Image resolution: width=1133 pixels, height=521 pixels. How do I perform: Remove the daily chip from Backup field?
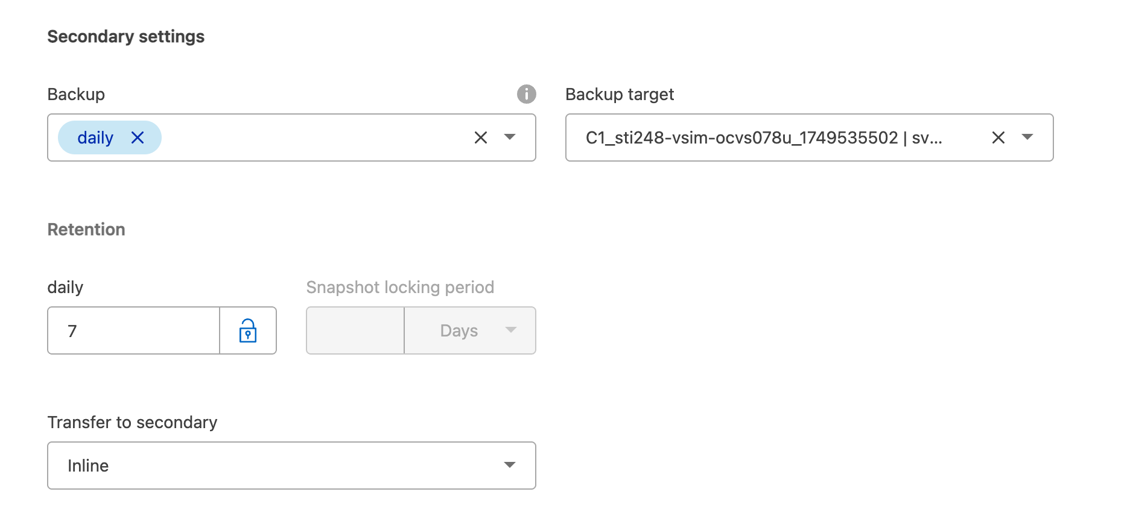(x=138, y=138)
